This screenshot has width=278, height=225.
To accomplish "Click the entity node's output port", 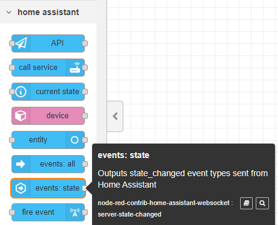I will pyautogui.click(x=85, y=140).
